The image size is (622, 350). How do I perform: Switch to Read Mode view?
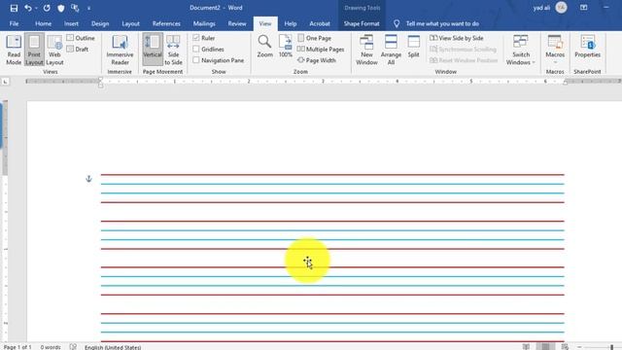coord(14,50)
